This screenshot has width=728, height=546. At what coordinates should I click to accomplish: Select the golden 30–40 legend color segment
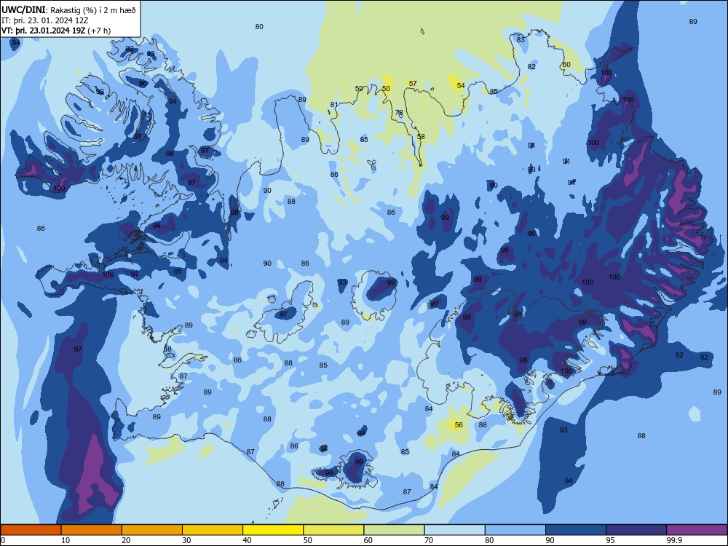[x=213, y=530]
